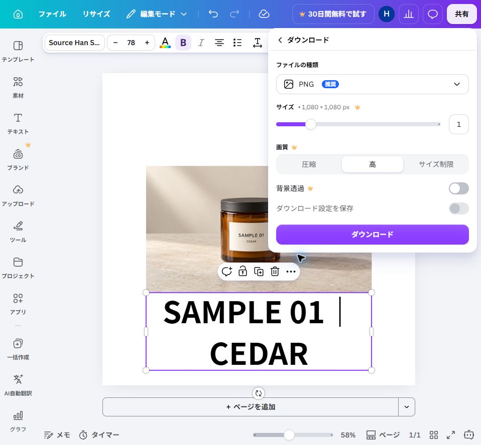
Task: Edit the size multiplier field
Action: 458,124
